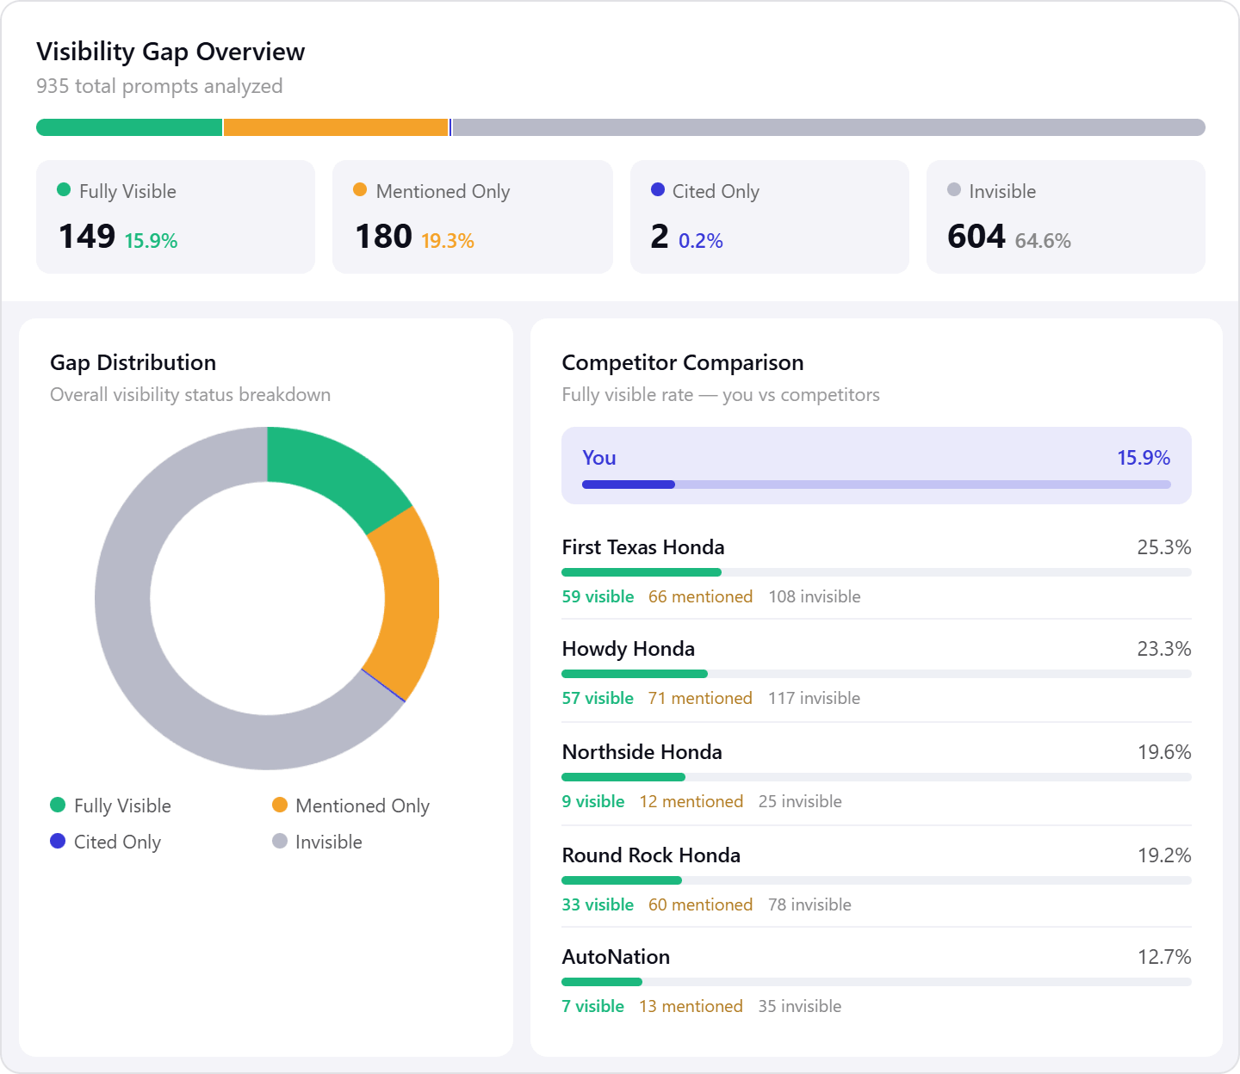Click the green Fully Visible legend dot
The height and width of the screenshot is (1074, 1240).
pos(58,805)
